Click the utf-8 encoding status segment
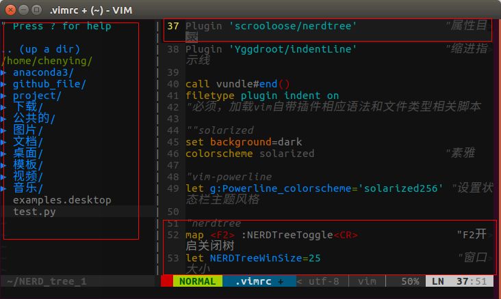The width and height of the screenshot is (501, 299). tap(323, 281)
